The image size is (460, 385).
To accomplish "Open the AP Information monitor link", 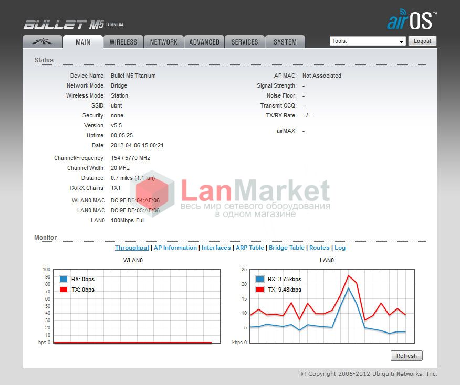I will [175, 247].
